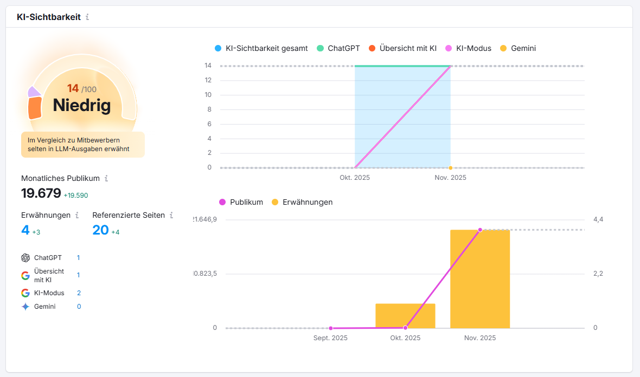Click Google icon beside KI-Modus row
The width and height of the screenshot is (640, 377).
pyautogui.click(x=25, y=293)
